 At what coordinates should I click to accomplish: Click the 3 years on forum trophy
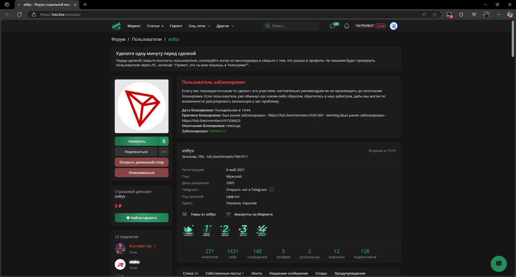pos(243,230)
